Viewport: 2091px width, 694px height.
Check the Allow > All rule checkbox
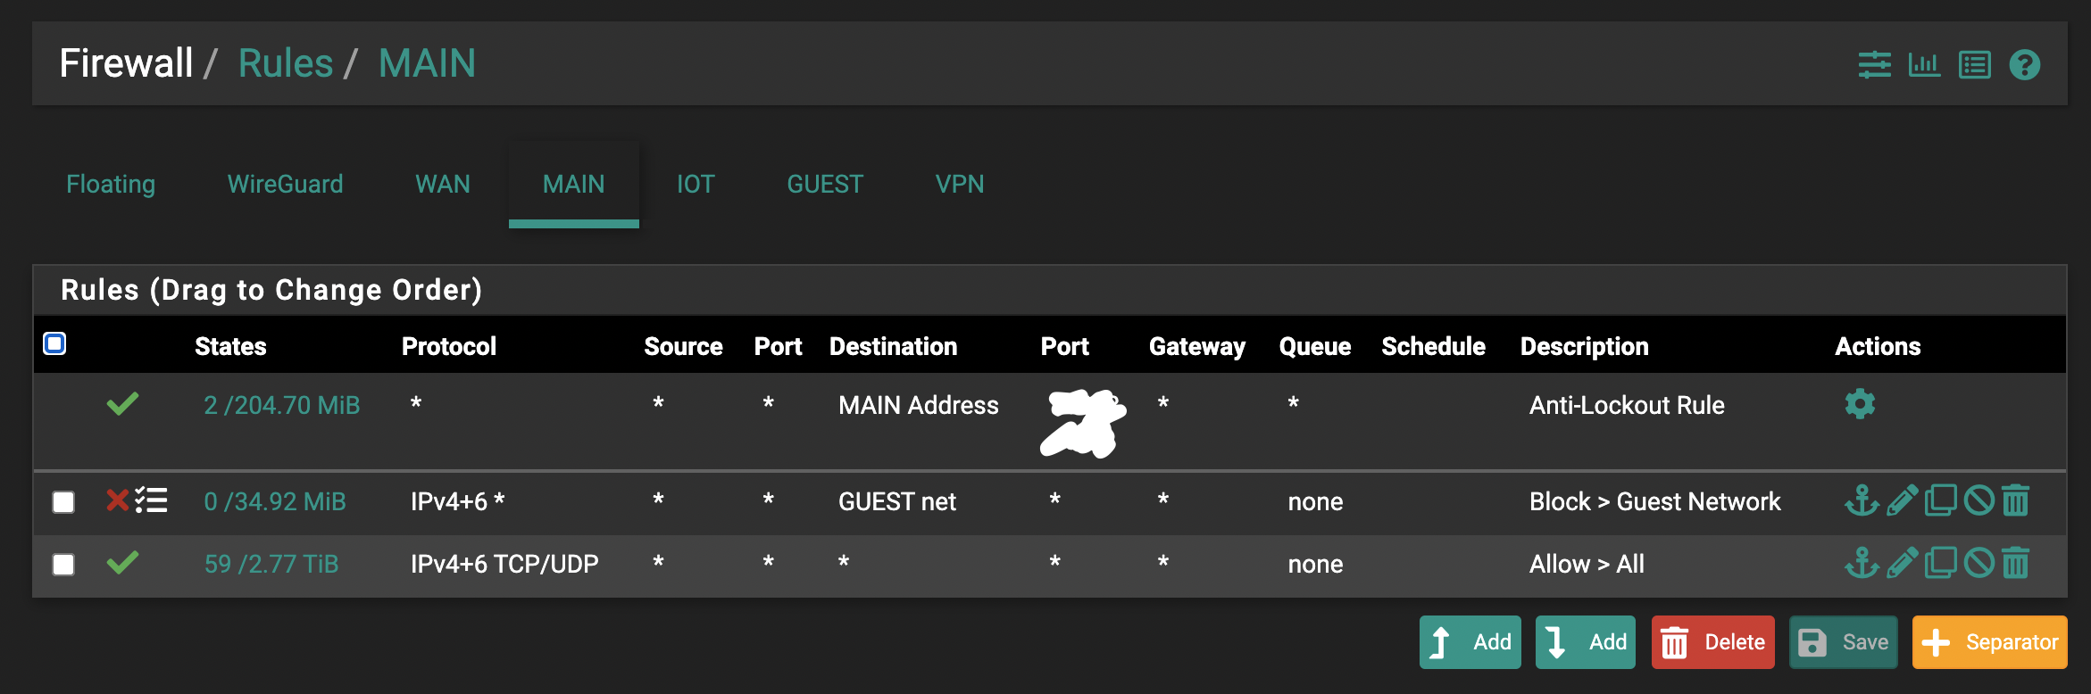pos(63,565)
